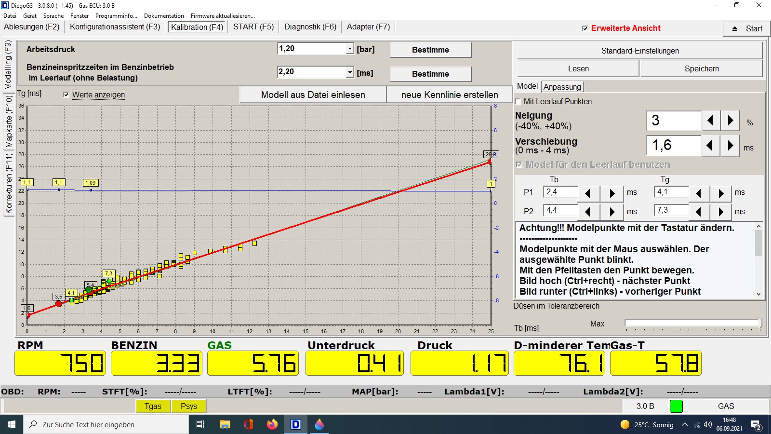
Task: Enable Mit Leerlauf Punkten checkbox
Action: point(518,101)
